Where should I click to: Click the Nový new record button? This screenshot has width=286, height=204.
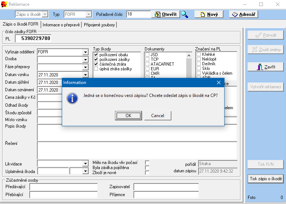click(209, 14)
